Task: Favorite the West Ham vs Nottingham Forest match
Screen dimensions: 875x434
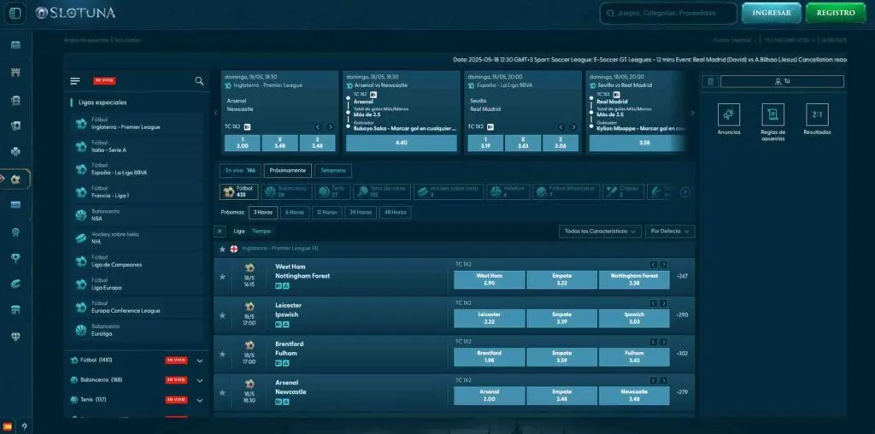Action: click(222, 277)
